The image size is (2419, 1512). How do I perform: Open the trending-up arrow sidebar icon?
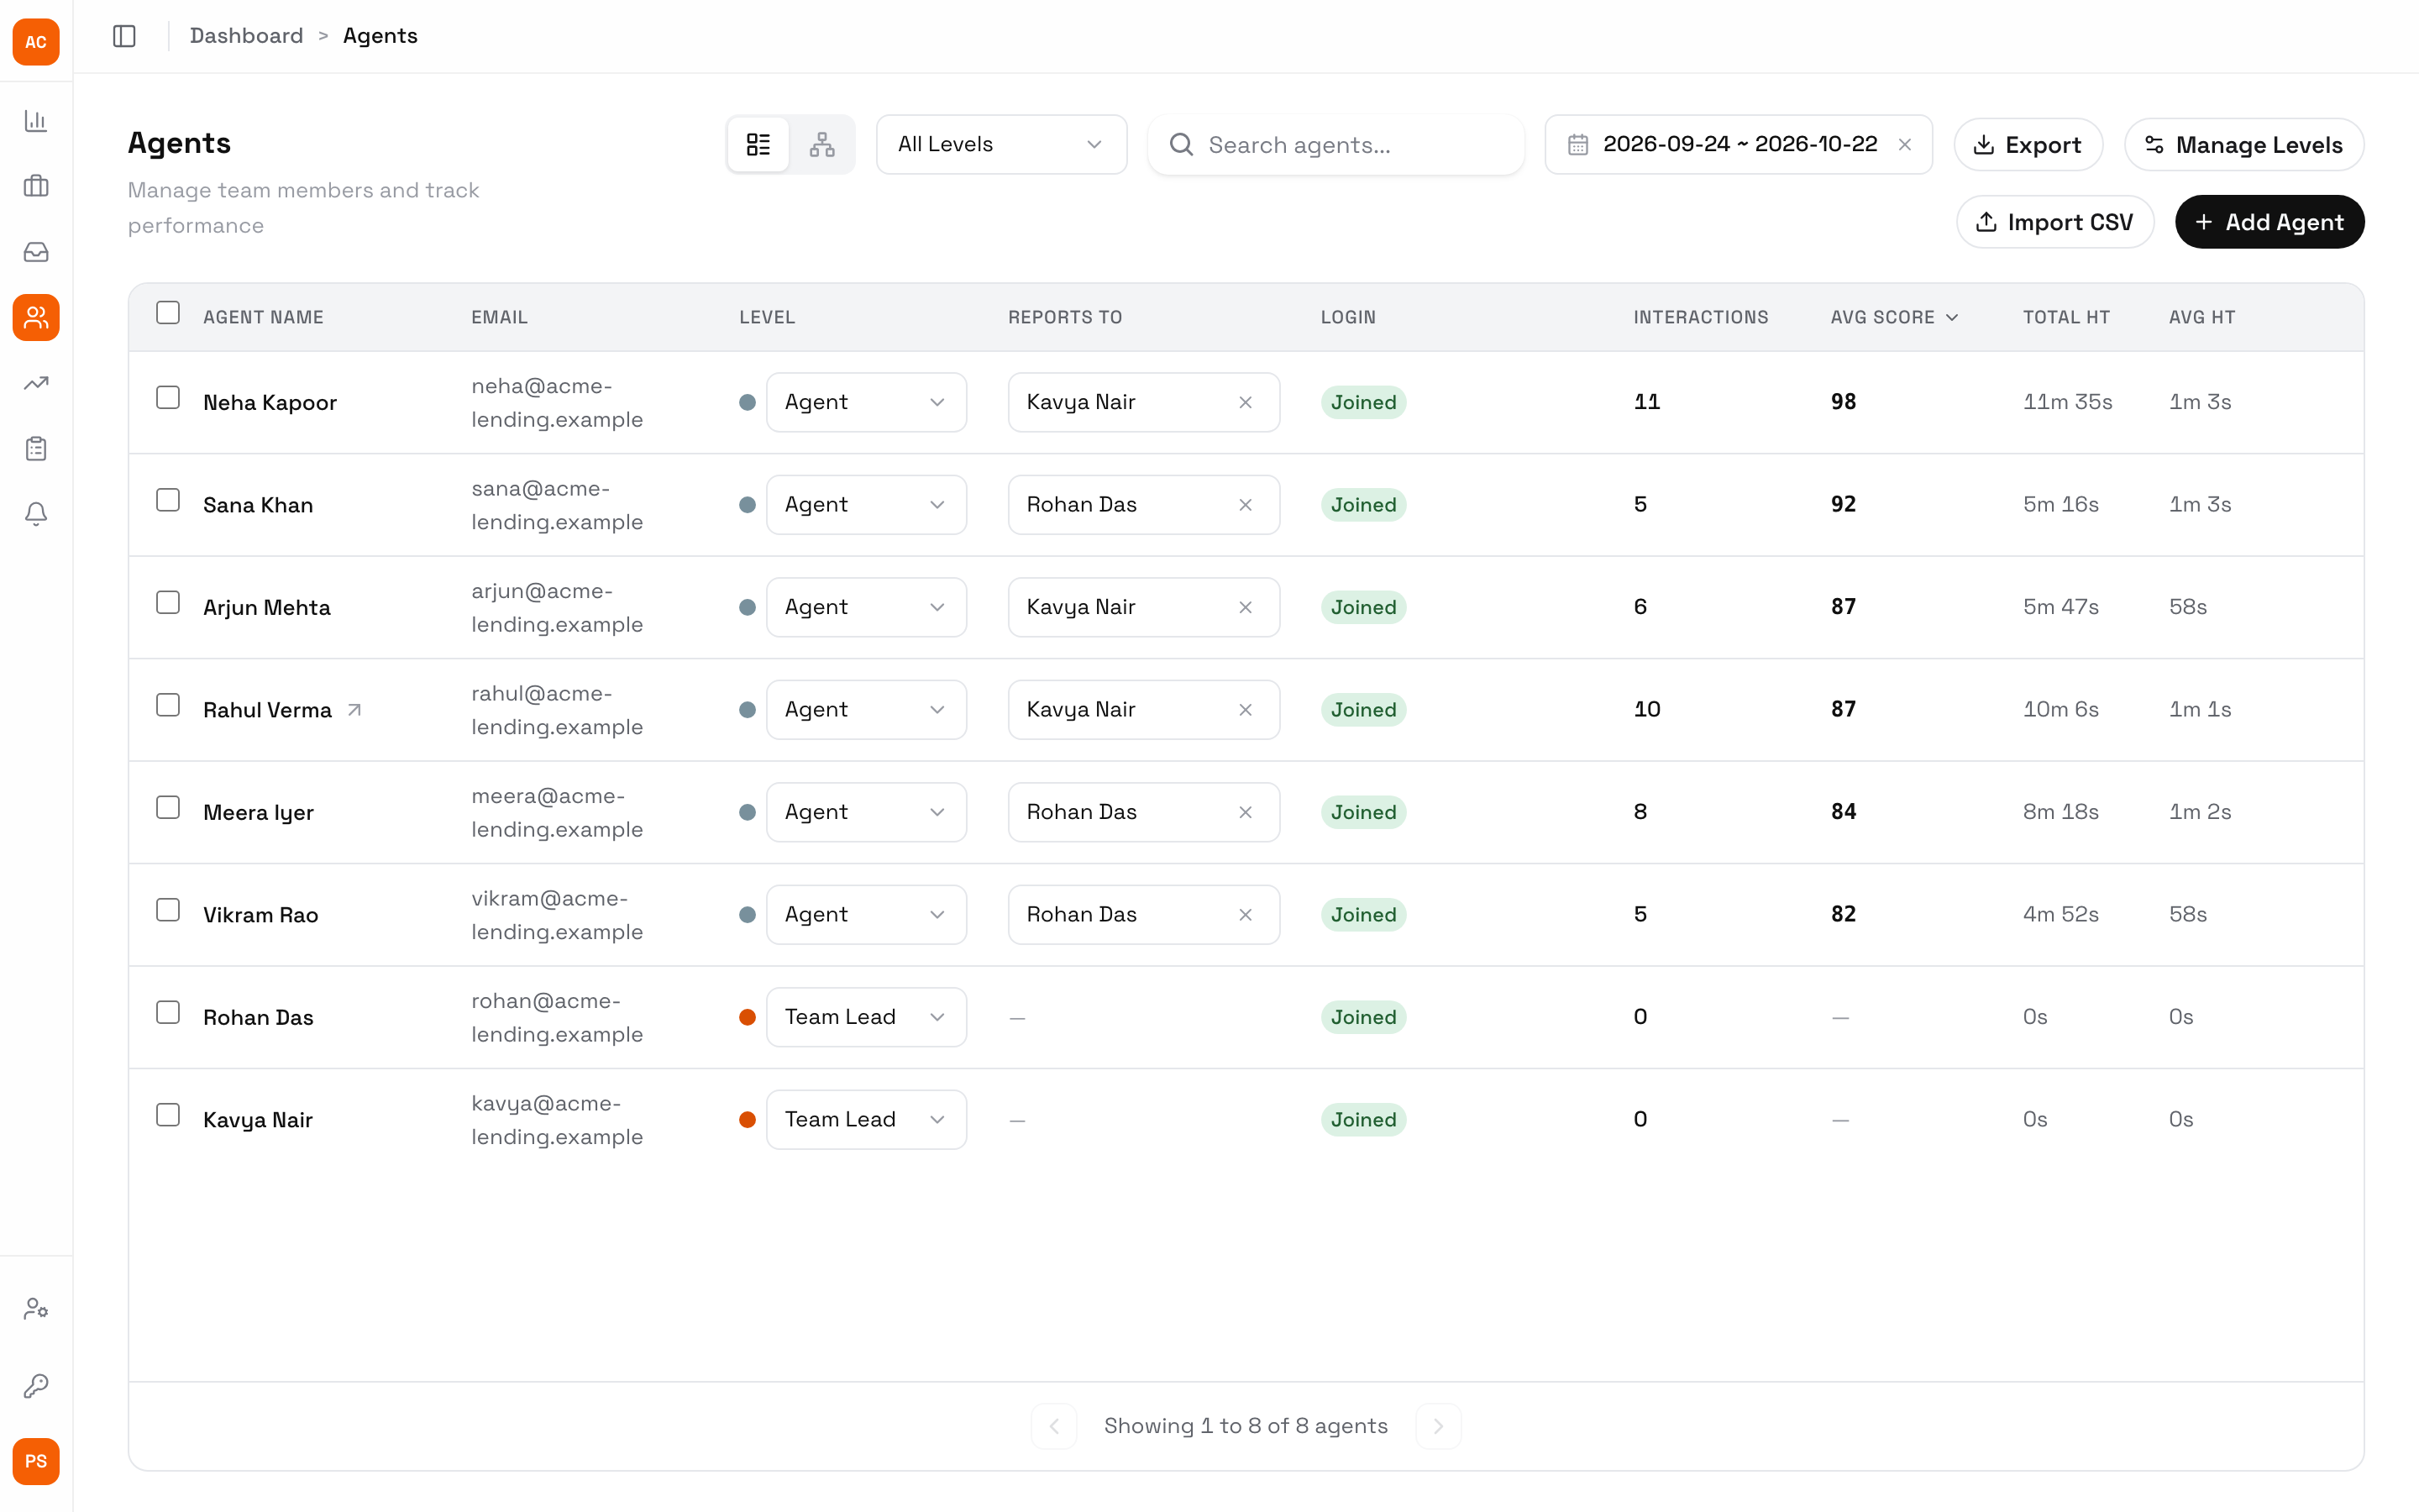pos(36,383)
